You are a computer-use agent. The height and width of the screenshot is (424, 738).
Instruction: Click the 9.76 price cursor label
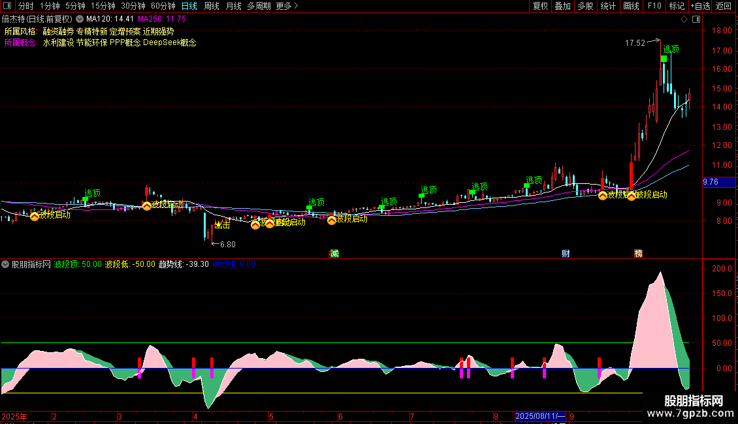718,182
